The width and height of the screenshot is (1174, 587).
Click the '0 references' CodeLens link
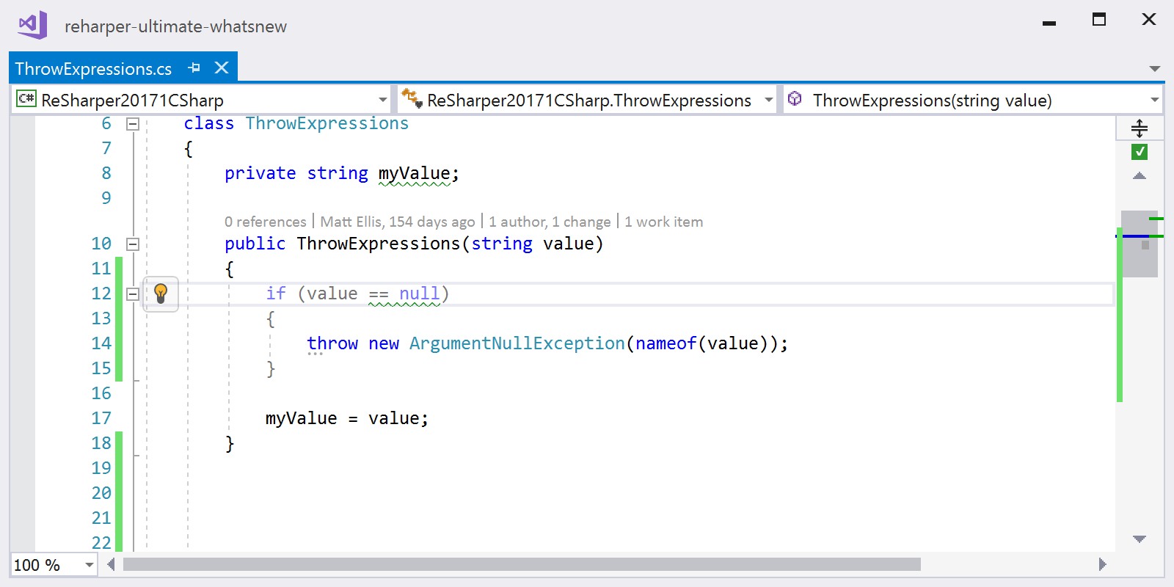pos(266,222)
